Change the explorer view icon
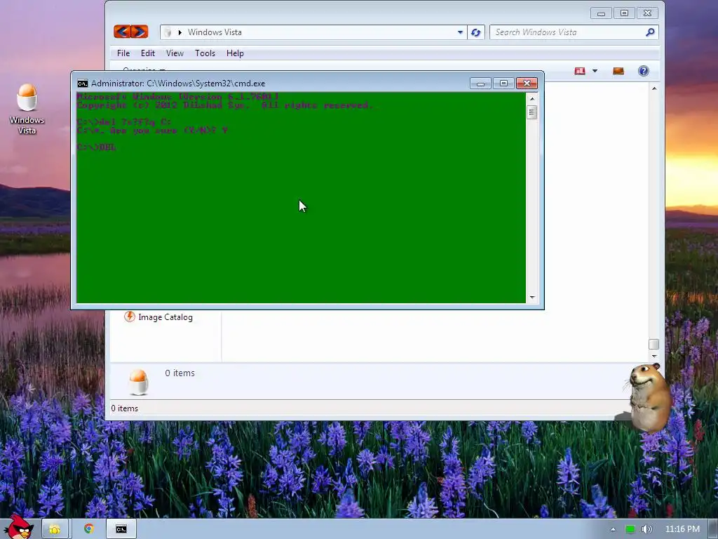Viewport: 718px width, 539px height. [x=580, y=71]
